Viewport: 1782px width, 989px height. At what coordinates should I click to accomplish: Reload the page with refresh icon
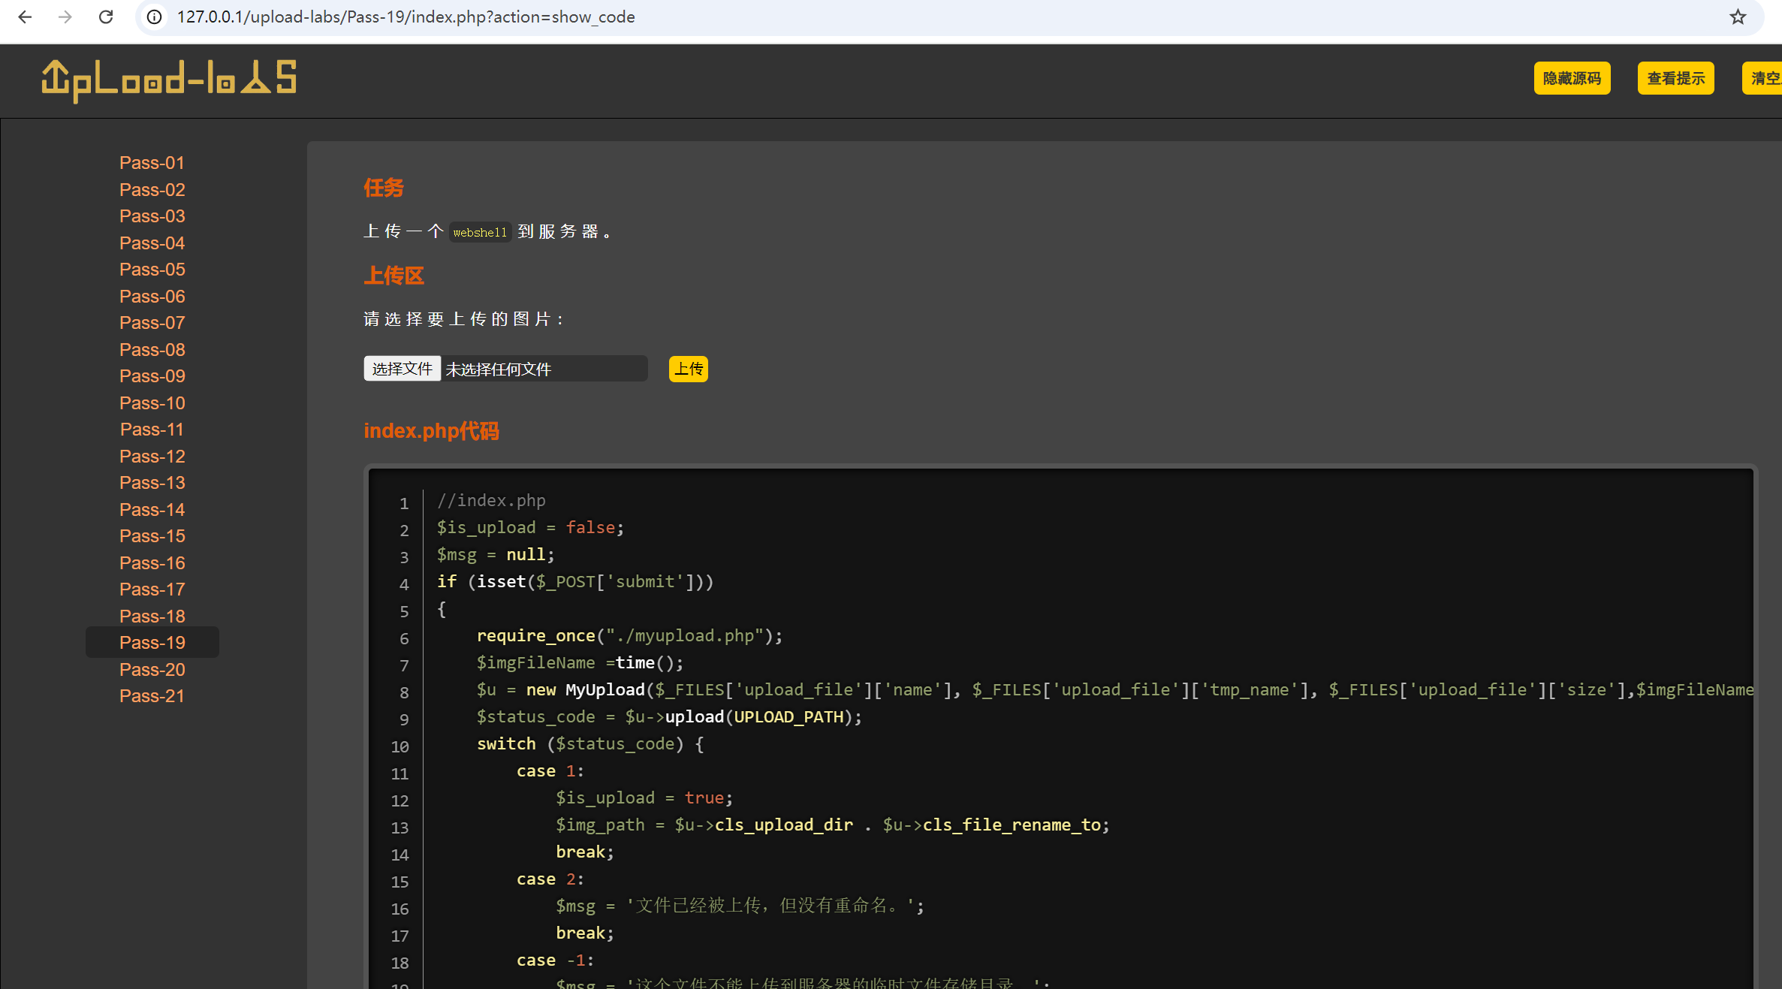coord(106,17)
